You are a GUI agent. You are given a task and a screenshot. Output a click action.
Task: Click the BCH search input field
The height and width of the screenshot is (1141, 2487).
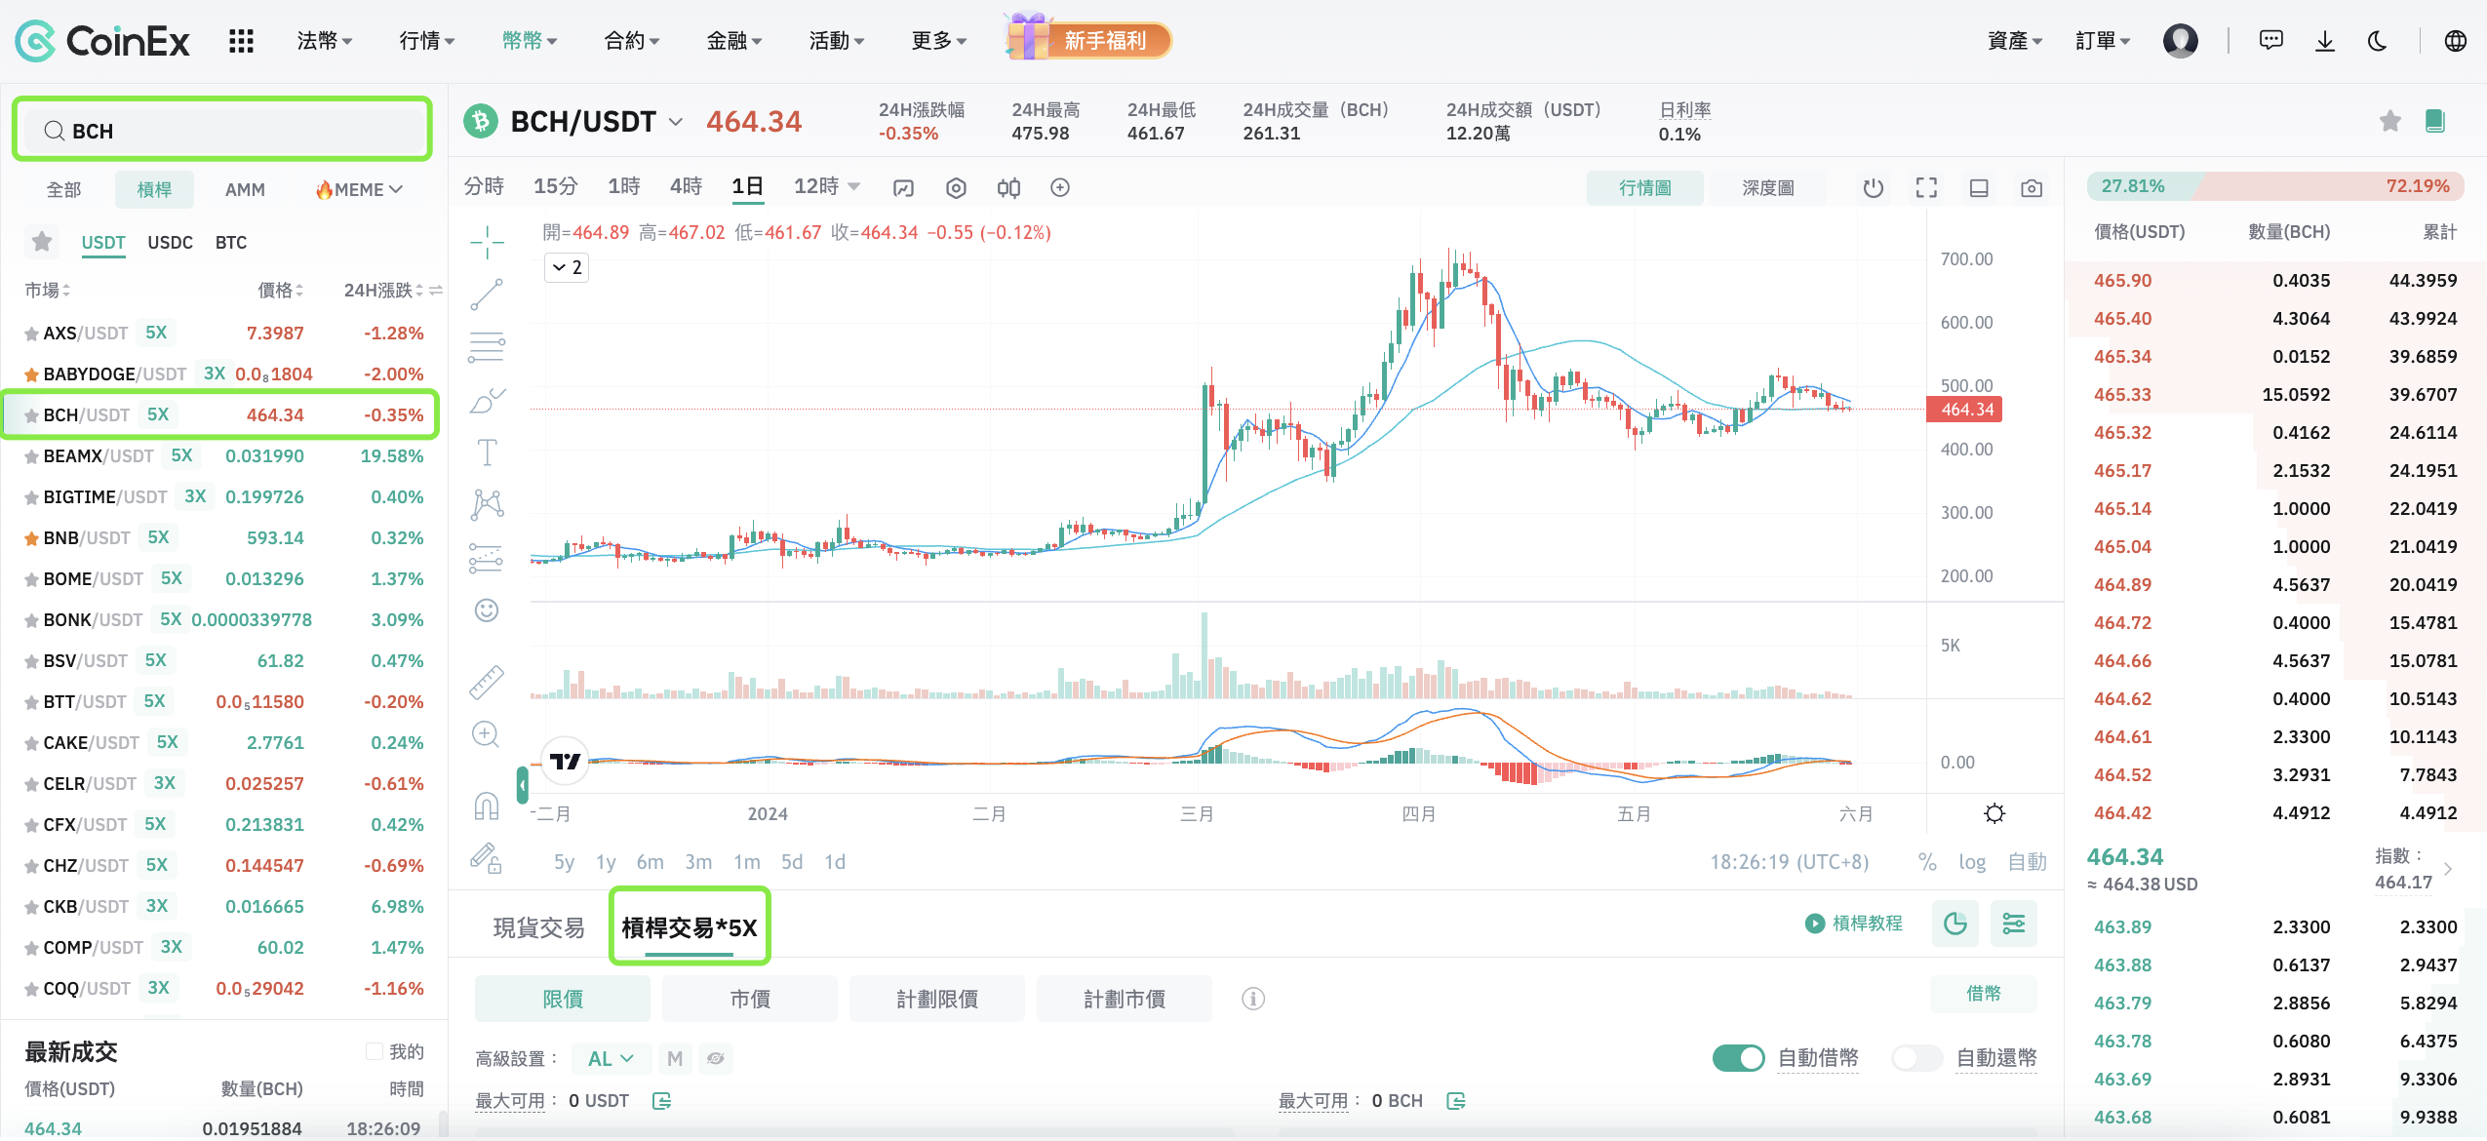(x=222, y=130)
